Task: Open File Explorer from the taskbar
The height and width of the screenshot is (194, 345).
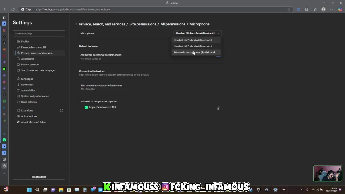Action: click(61, 190)
